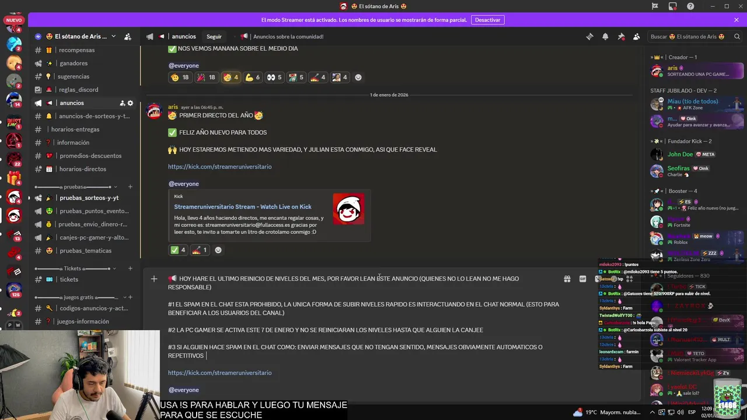Add channel to juegos gratis category
The width and height of the screenshot is (747, 420).
pyautogui.click(x=130, y=297)
